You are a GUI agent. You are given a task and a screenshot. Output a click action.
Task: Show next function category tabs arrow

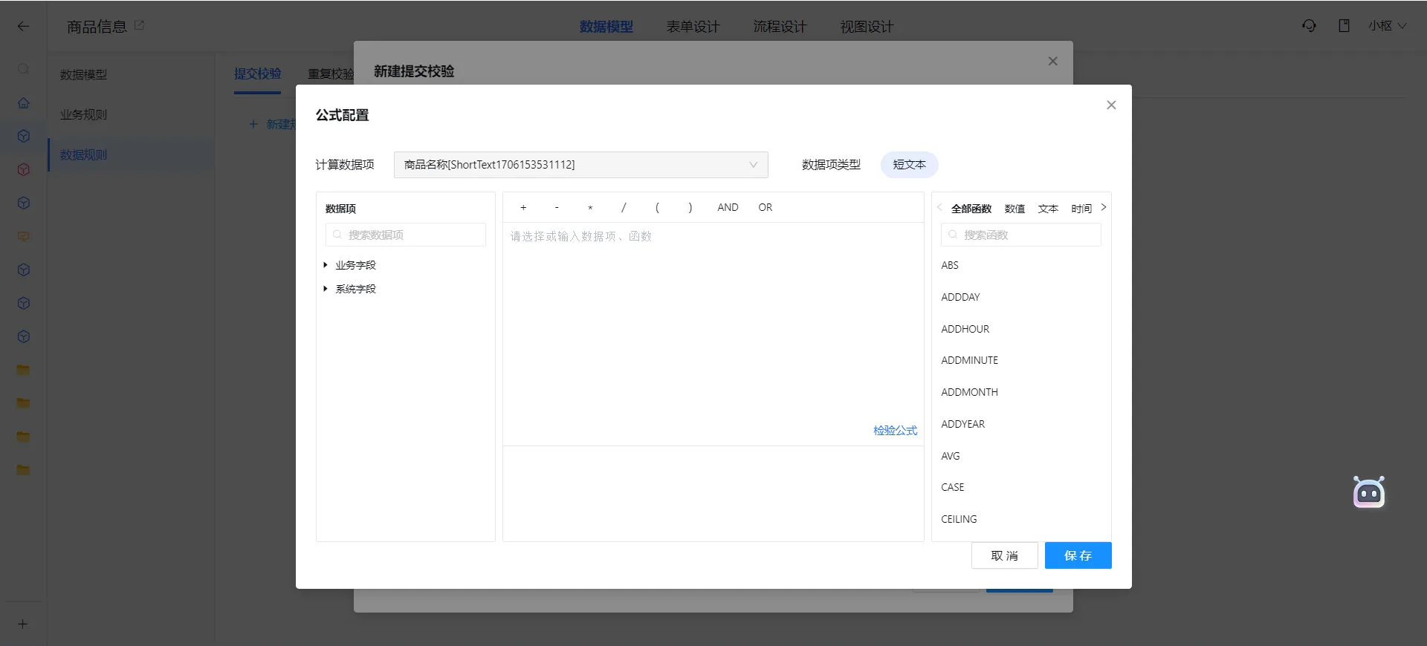click(x=1104, y=208)
